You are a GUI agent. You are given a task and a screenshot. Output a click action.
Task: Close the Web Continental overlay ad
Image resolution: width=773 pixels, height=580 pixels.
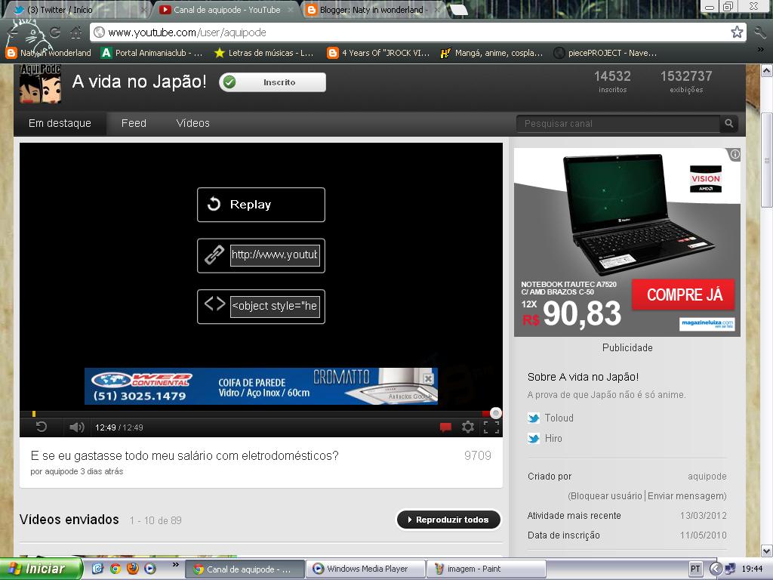click(429, 379)
